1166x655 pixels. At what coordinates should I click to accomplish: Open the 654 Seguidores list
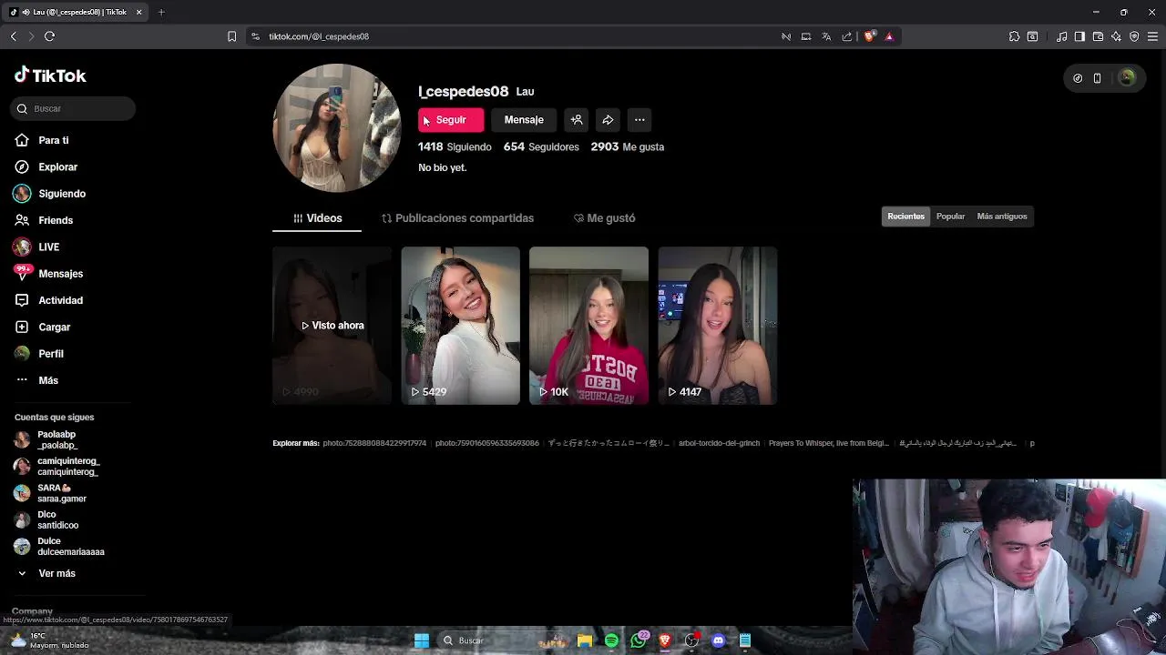541,146
